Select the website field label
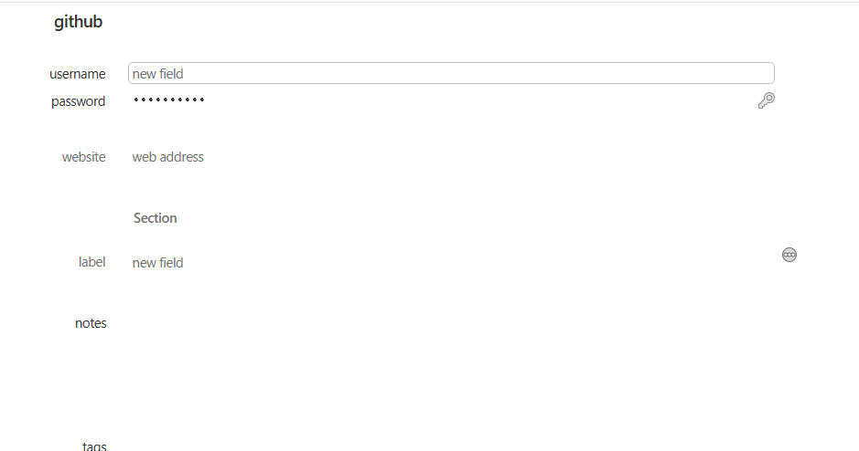 (x=83, y=157)
